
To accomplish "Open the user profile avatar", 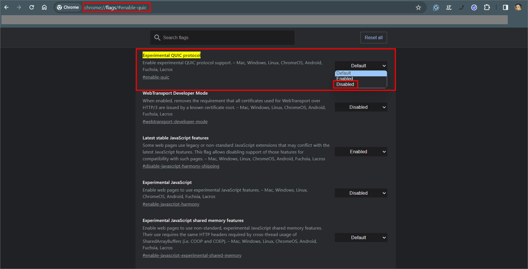I will (x=518, y=8).
